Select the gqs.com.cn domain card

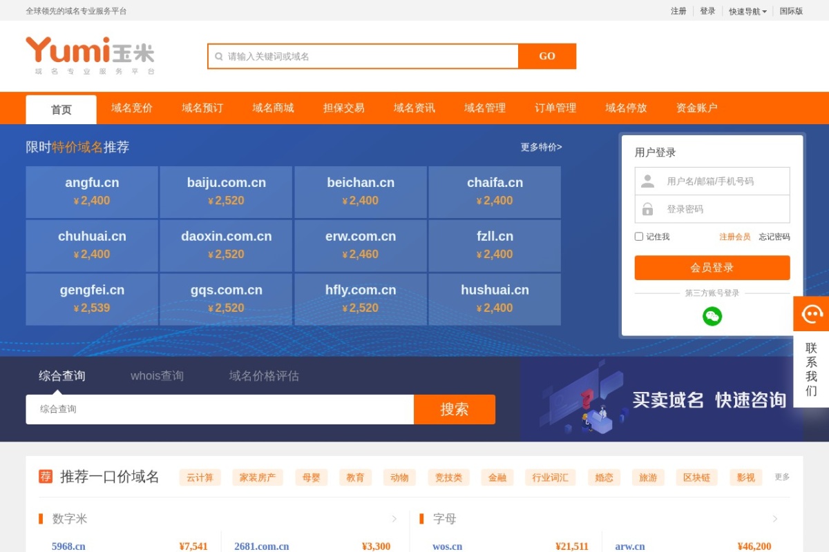point(226,299)
